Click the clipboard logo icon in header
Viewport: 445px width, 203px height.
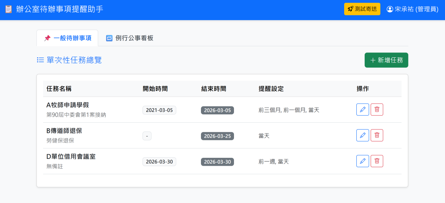[x=9, y=9]
